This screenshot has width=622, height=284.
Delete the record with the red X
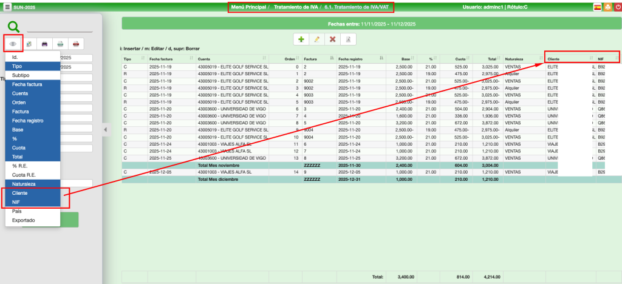[x=332, y=39]
